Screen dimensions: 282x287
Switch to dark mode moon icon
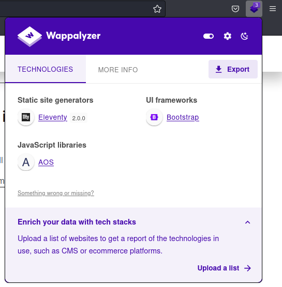244,36
